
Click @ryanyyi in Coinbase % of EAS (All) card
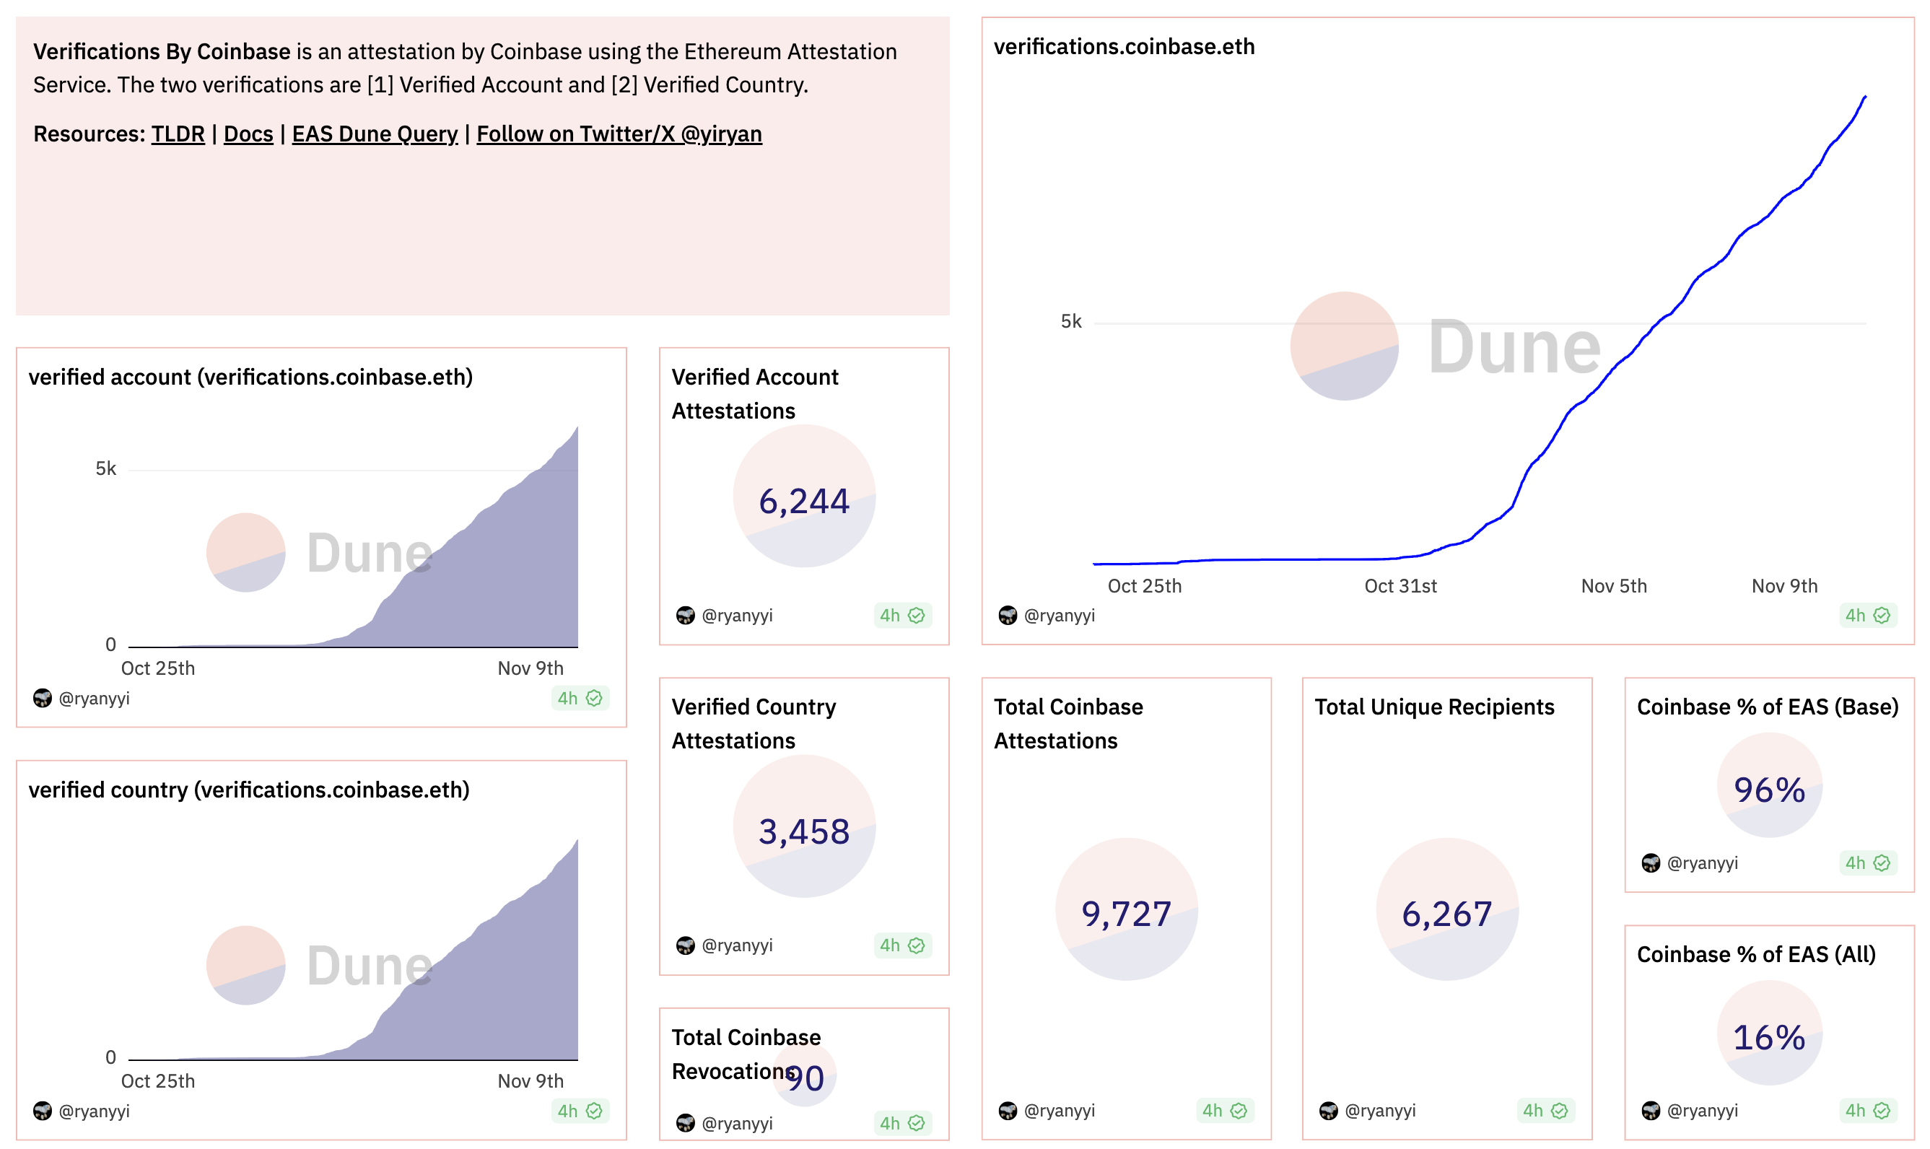(x=1703, y=1109)
